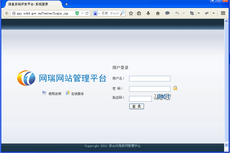Go to the home page icon
This screenshot has height=153, width=230.
pyautogui.click(x=158, y=14)
